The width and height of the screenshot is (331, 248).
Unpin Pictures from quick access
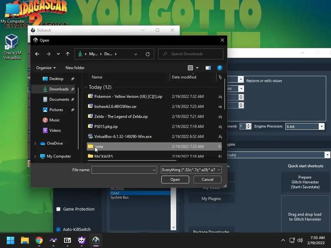pyautogui.click(x=73, y=110)
